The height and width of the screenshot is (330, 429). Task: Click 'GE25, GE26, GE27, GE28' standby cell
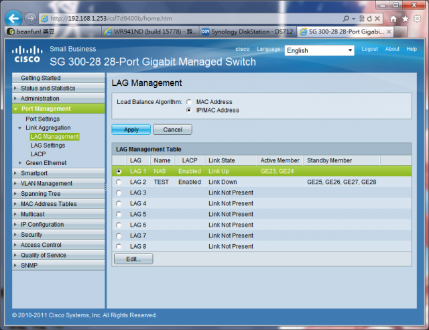point(341,182)
